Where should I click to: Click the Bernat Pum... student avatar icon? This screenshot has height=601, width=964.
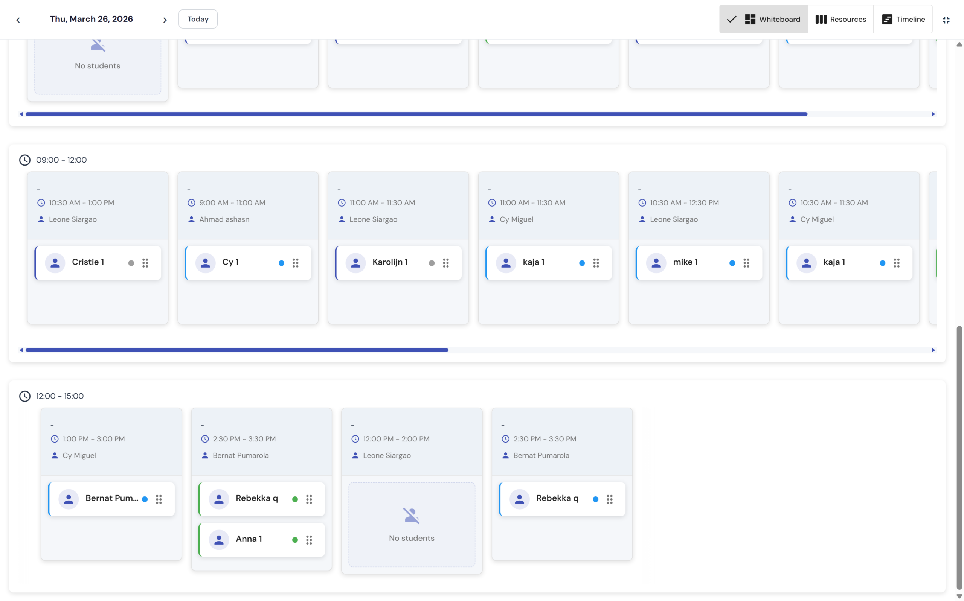click(69, 499)
